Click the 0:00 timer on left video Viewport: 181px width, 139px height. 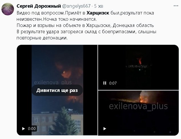click(32, 129)
